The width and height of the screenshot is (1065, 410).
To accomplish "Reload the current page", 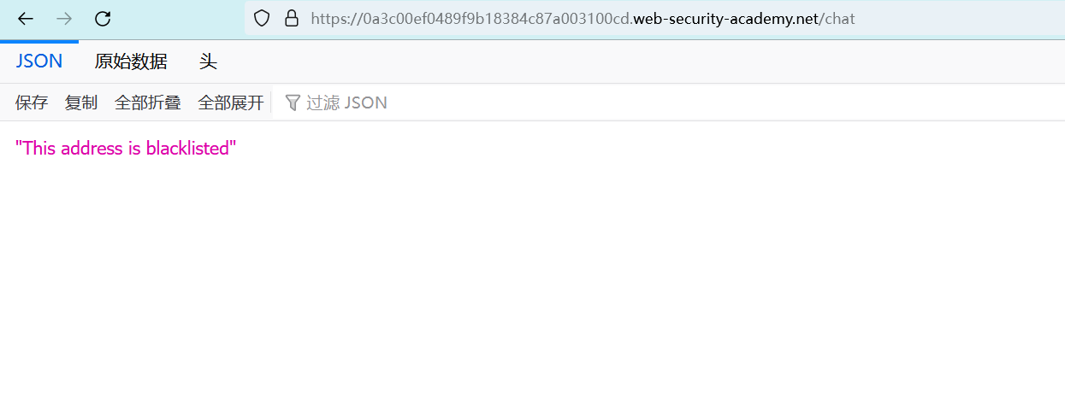I will pyautogui.click(x=103, y=19).
